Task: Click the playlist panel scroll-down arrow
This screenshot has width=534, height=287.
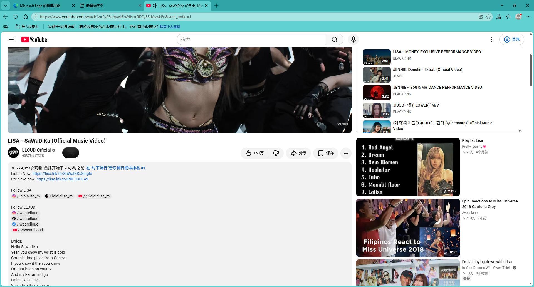Action: click(x=520, y=131)
